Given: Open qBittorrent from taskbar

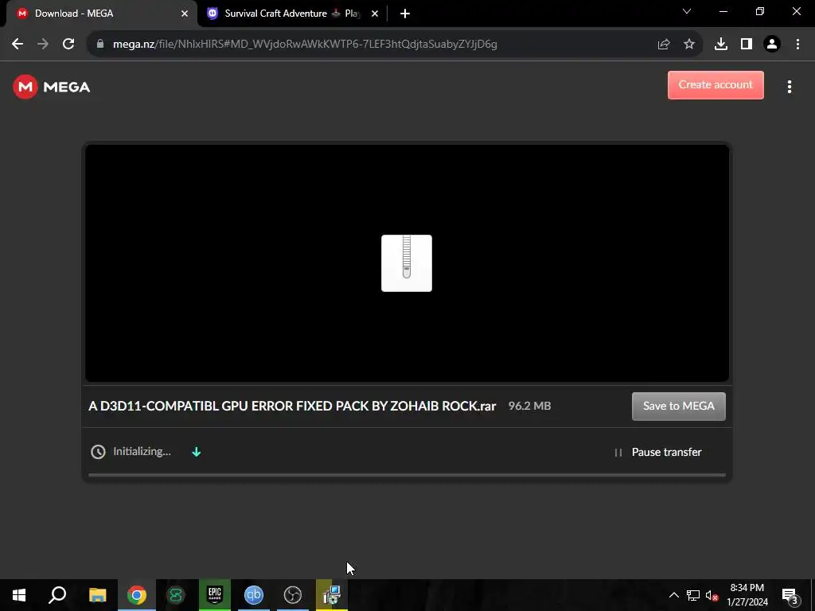Looking at the screenshot, I should click(254, 595).
